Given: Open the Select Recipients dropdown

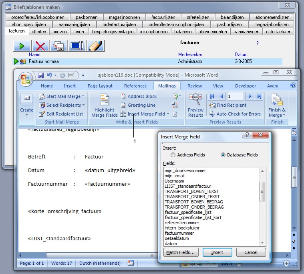Looking at the screenshot, I should pos(62,105).
